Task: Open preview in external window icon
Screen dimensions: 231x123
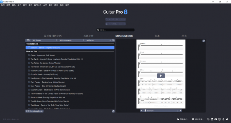Action: tap(203, 41)
